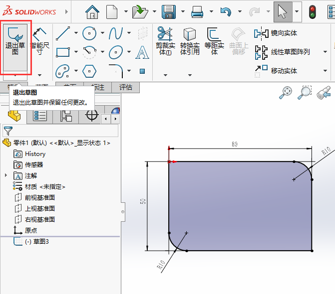Click the Previous View icon
335x294 pixels.
[324, 93]
